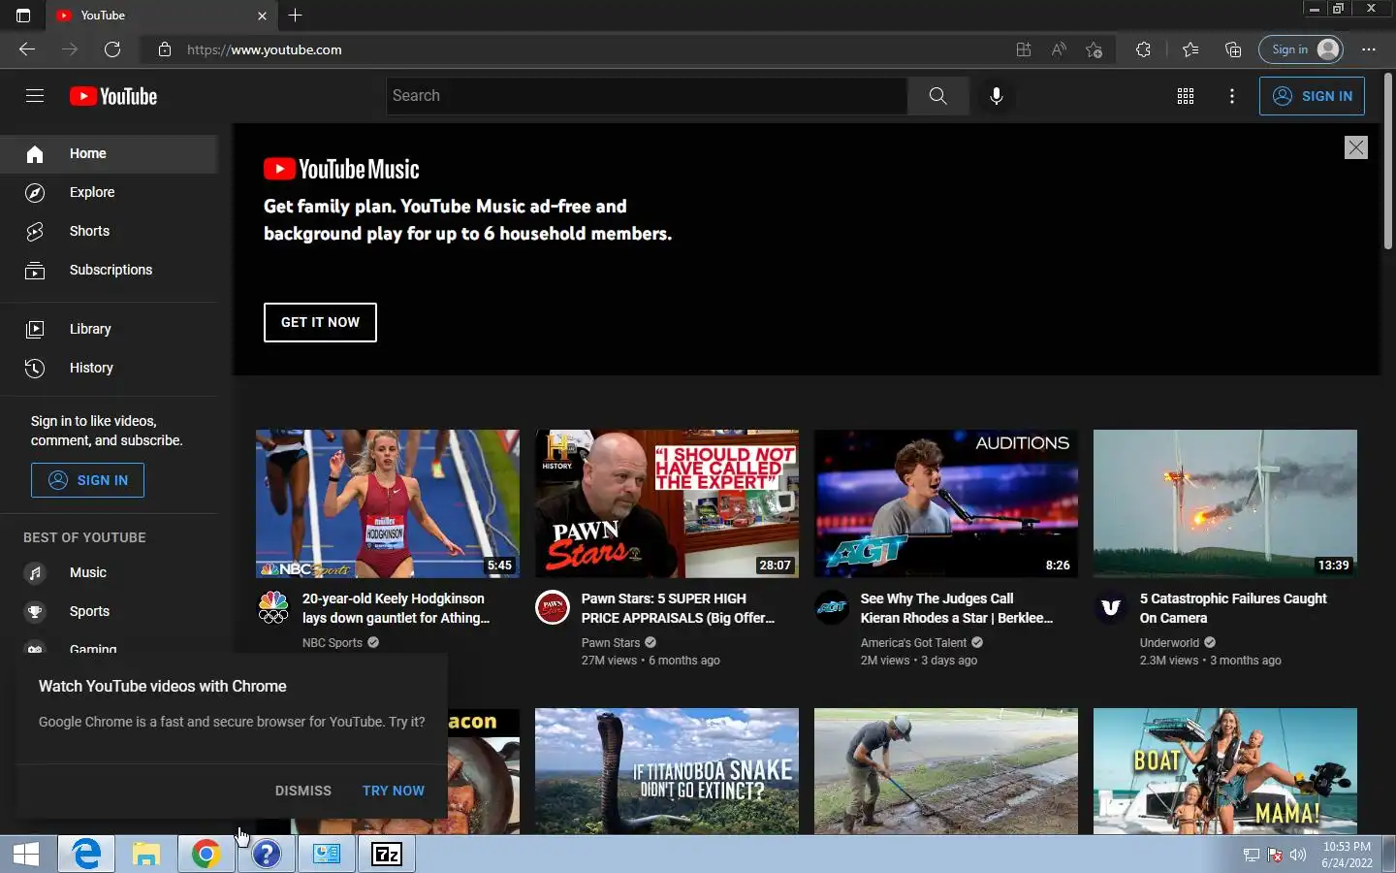Click '20-year-old Keely Hodgkinson' video title
This screenshot has height=873, width=1396.
click(x=397, y=608)
